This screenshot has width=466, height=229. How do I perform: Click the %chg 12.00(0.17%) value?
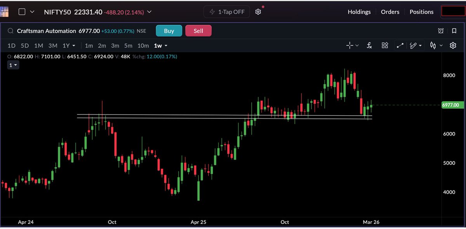pos(155,57)
